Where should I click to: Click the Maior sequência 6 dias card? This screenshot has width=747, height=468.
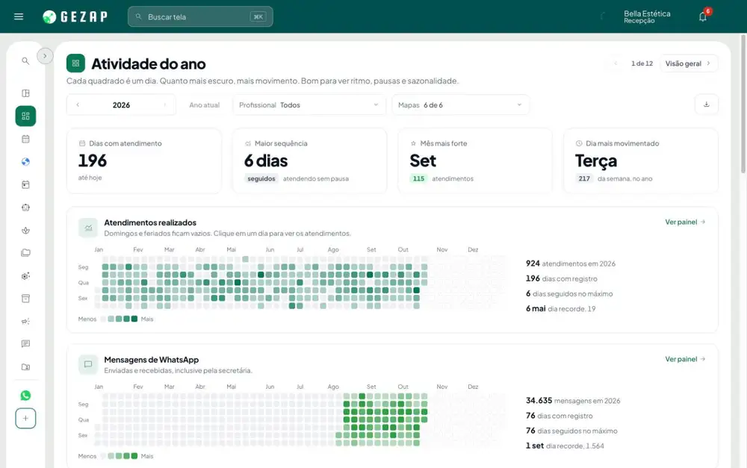tap(310, 161)
